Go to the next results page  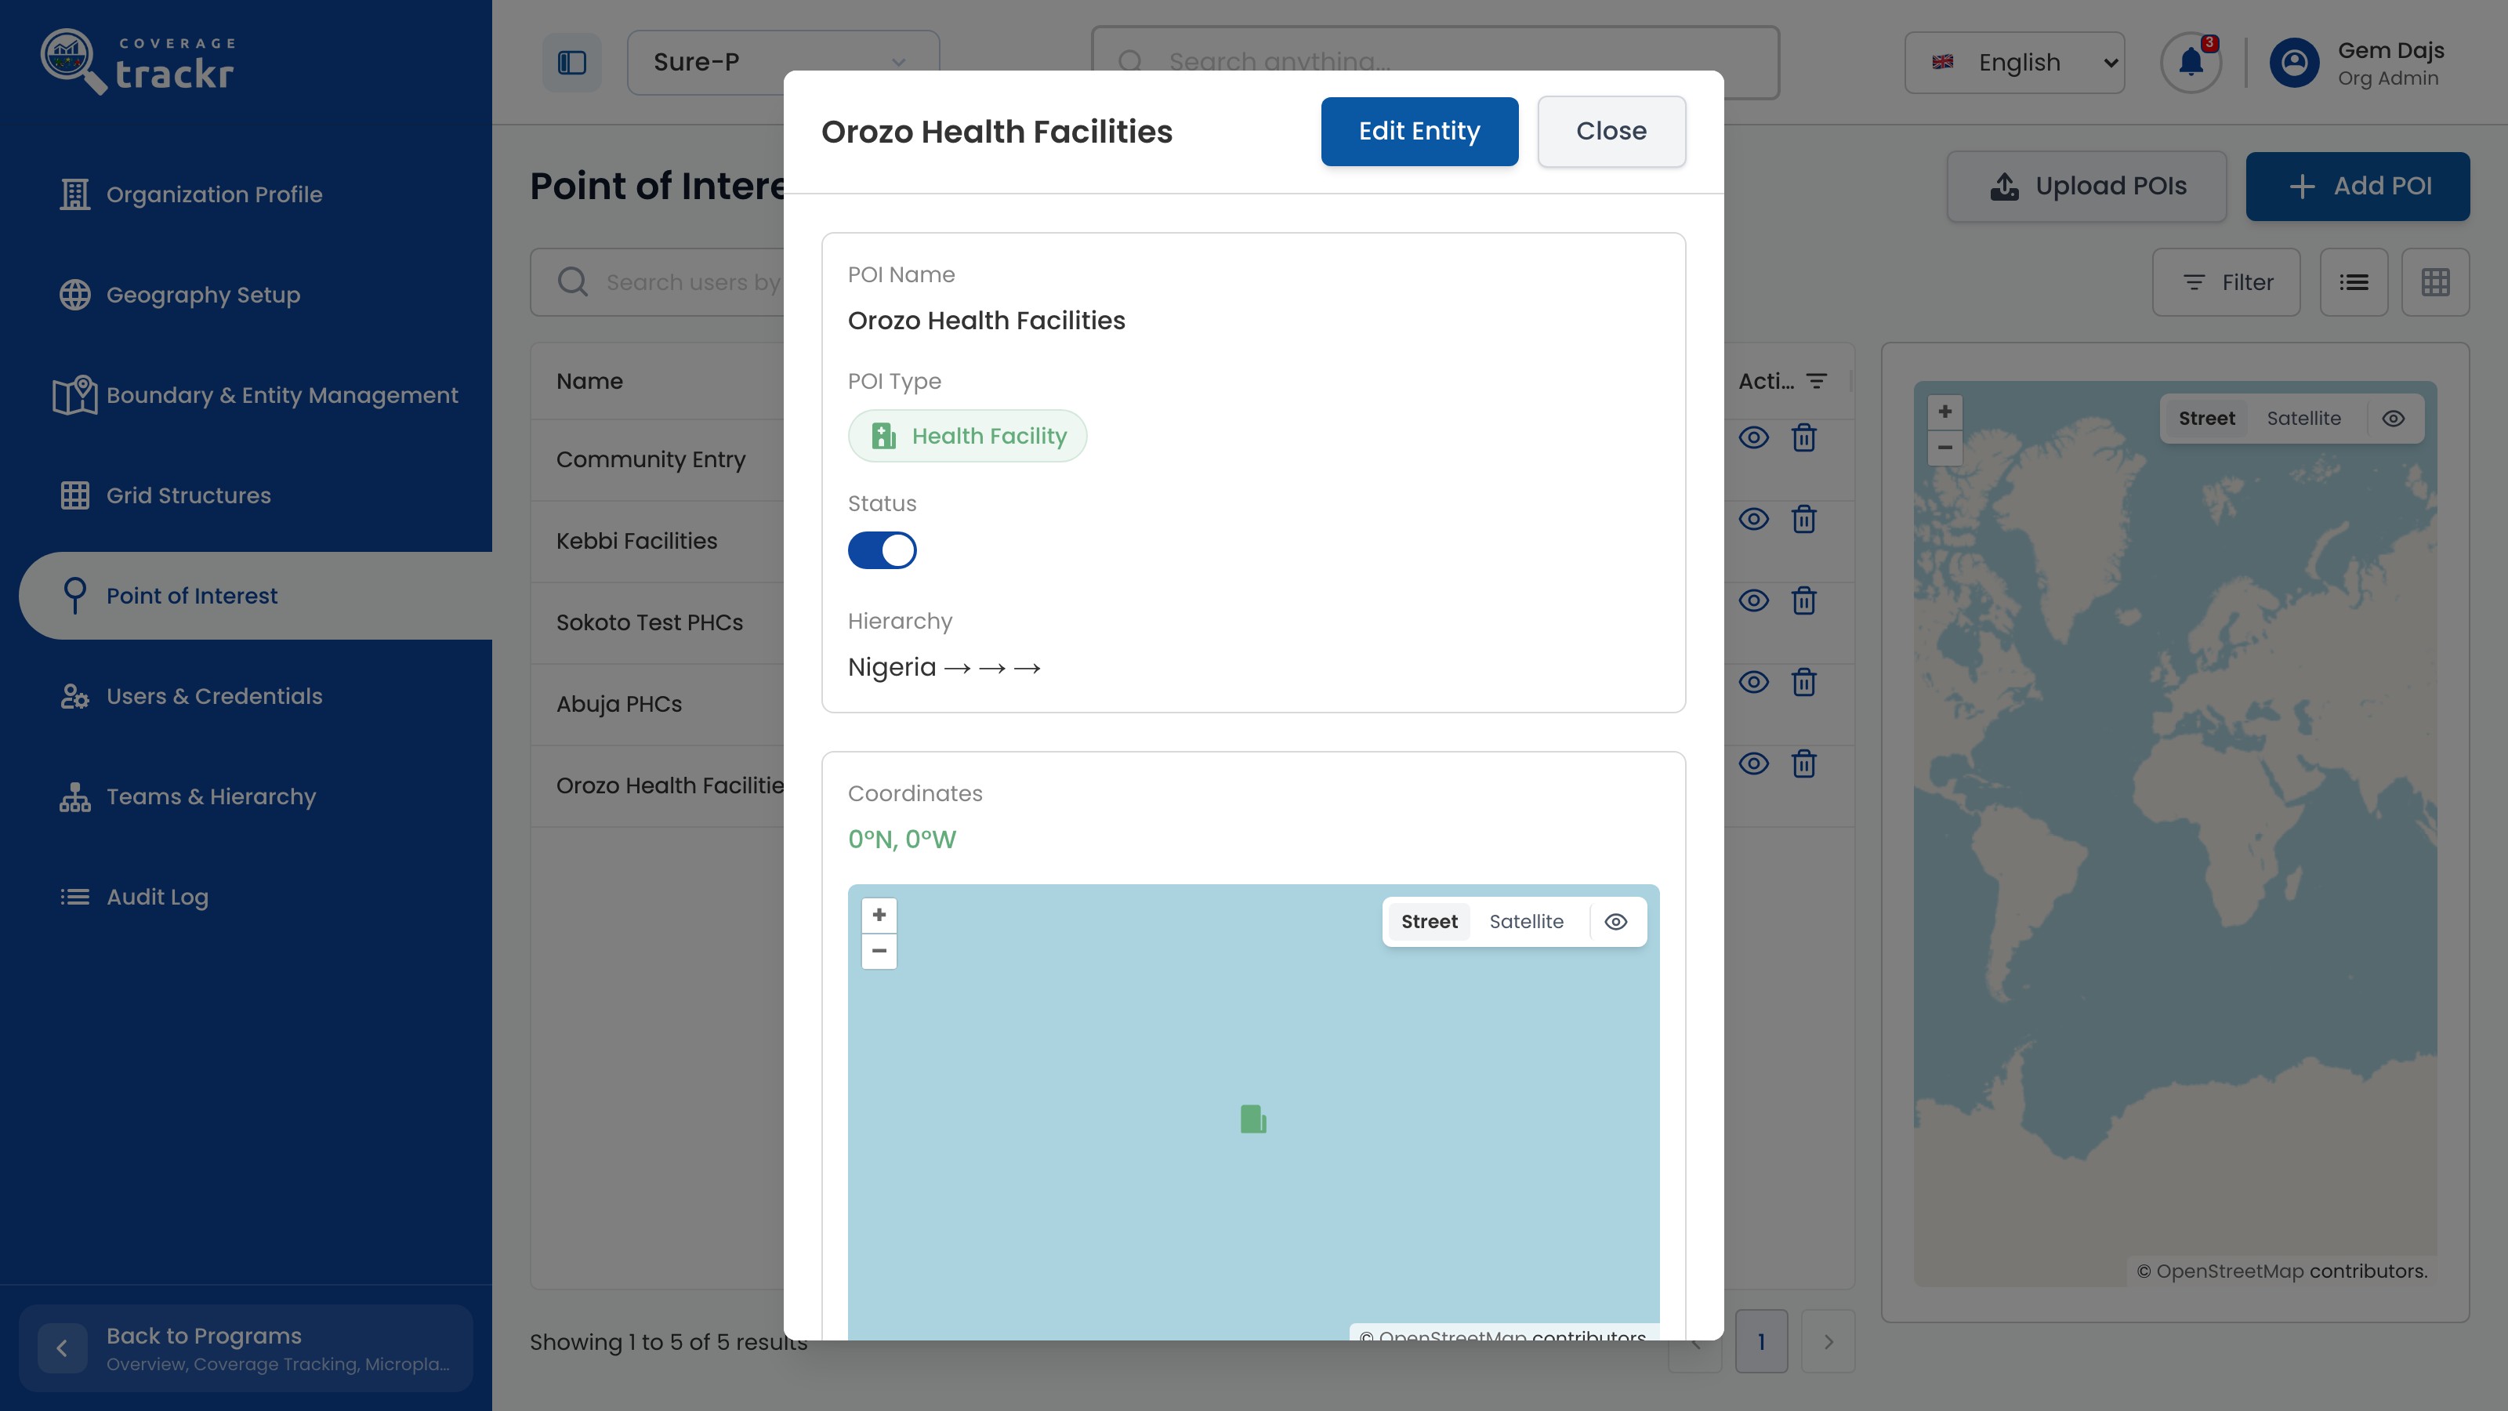(x=1828, y=1342)
